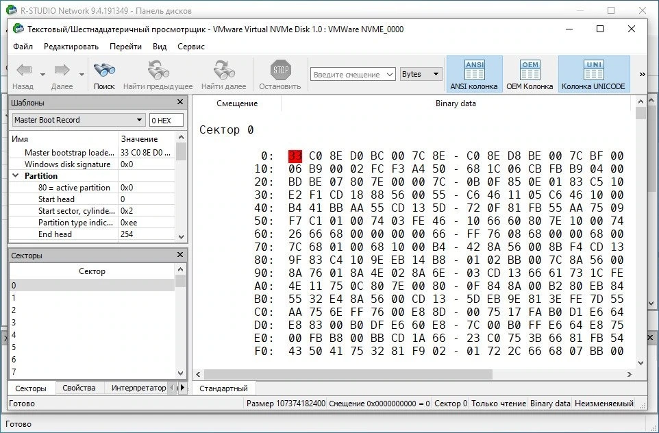659x433 pixels.
Task: Select the Partition type indicator row
Action: click(x=92, y=223)
